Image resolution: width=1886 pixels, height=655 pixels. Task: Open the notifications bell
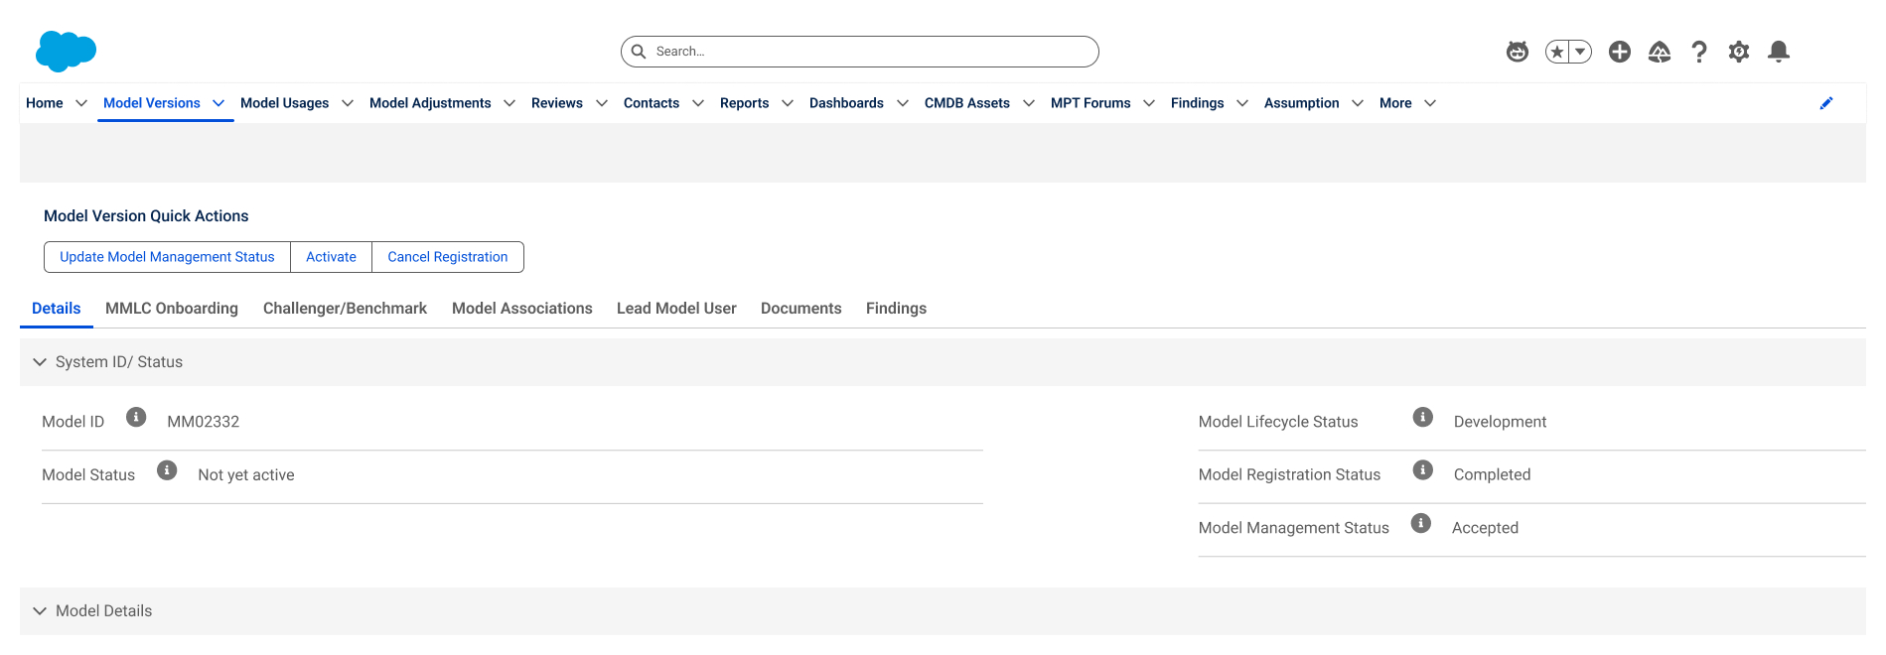(x=1779, y=52)
